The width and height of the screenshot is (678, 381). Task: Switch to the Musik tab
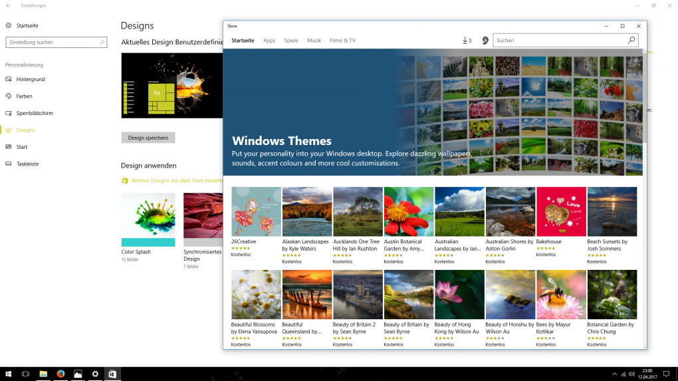tap(314, 40)
